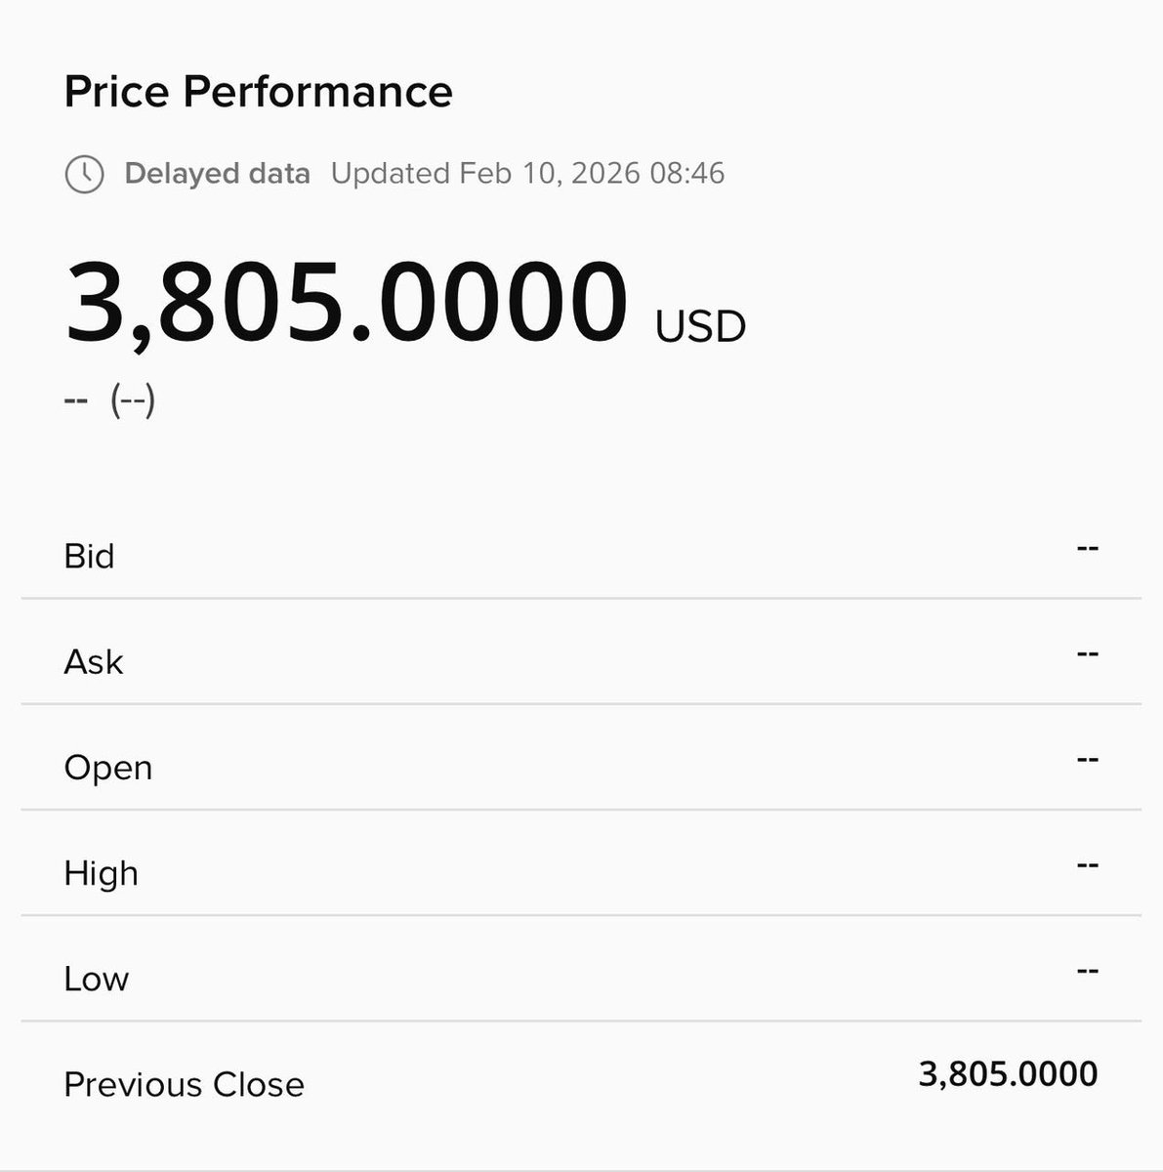Click the percent change parentheses indicator
The width and height of the screenshot is (1163, 1172).
point(133,401)
